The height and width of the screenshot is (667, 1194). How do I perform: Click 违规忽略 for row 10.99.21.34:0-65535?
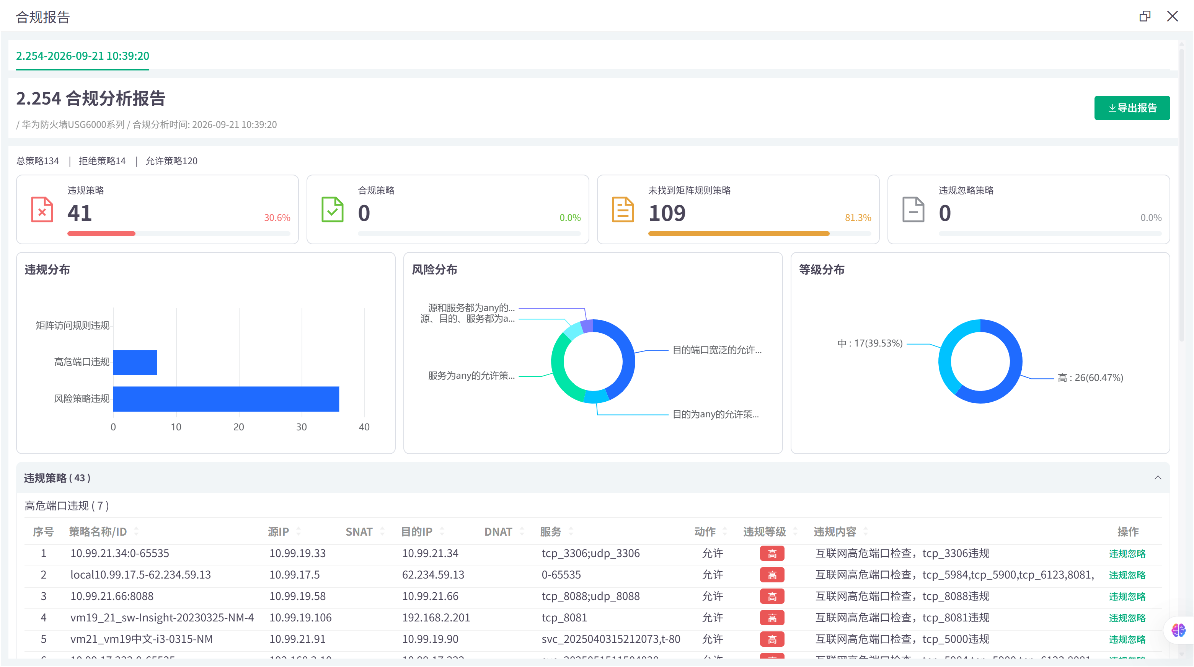(1127, 553)
